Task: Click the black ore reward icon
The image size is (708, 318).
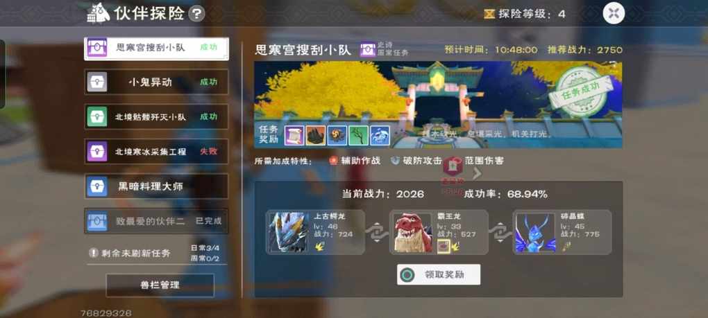Action: pos(316,135)
